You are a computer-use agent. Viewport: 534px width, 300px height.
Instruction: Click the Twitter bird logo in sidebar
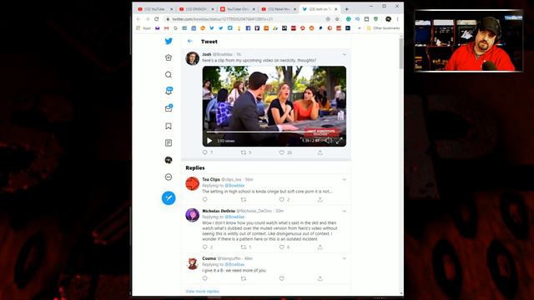(x=169, y=41)
